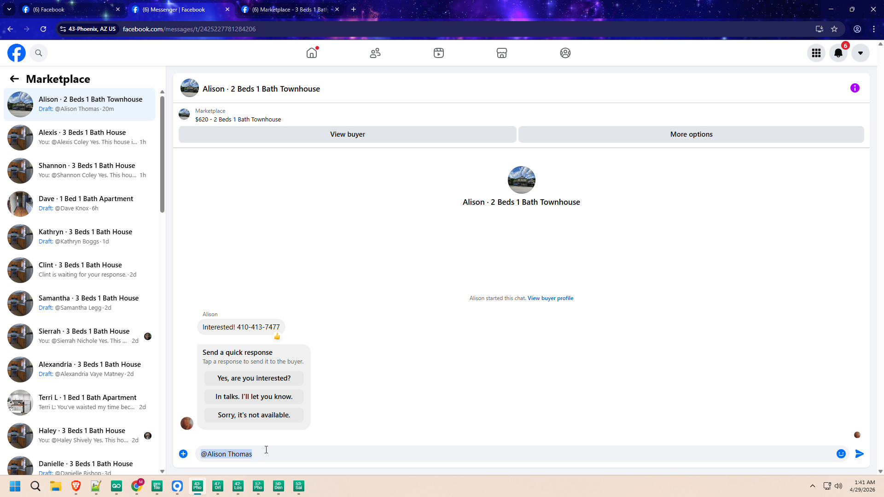Click purple conversation info icon
Image resolution: width=884 pixels, height=497 pixels.
[x=855, y=88]
